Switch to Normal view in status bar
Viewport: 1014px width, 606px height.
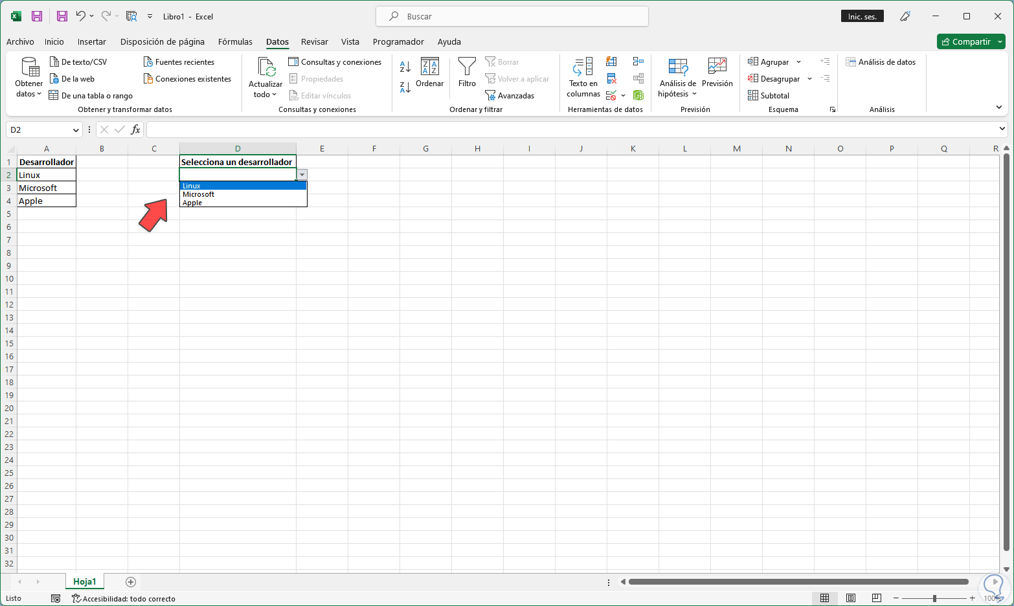824,598
